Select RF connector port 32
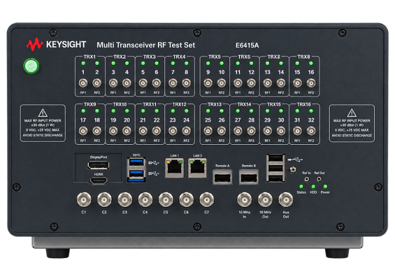The height and width of the screenshot is (279, 395). pos(311,131)
